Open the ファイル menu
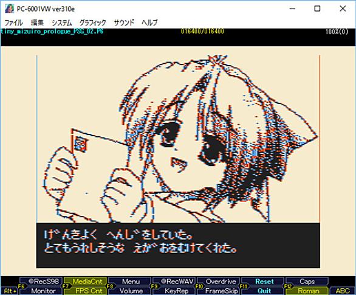Viewport: 356px width, 295px height. coord(13,23)
